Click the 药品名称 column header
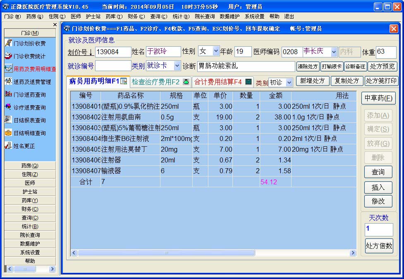Viewport: 404px width, 279px height. click(130, 95)
